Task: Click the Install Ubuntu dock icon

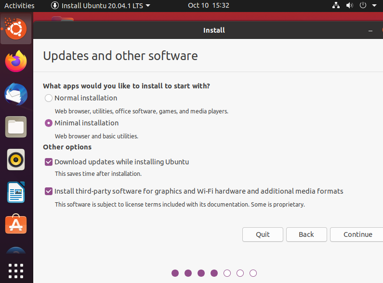Action: [16, 30]
